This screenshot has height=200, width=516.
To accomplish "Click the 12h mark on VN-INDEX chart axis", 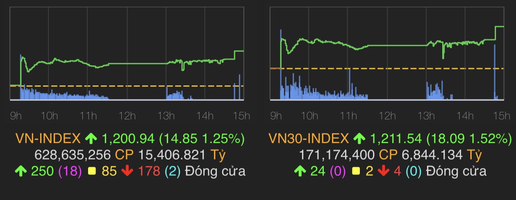I will pos(127,116).
